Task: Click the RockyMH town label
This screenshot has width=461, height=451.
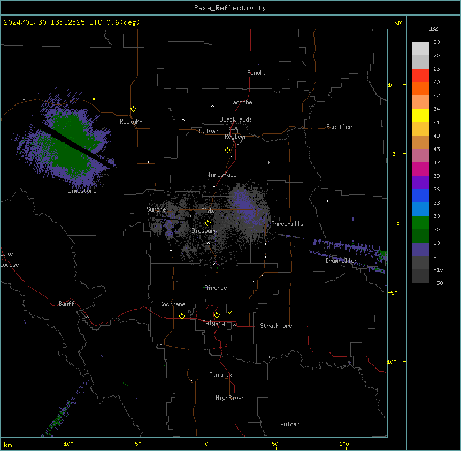Action: [x=131, y=122]
